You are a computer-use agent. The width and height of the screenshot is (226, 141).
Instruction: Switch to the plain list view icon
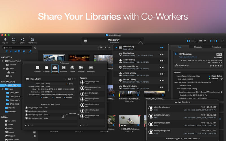[x=192, y=41]
